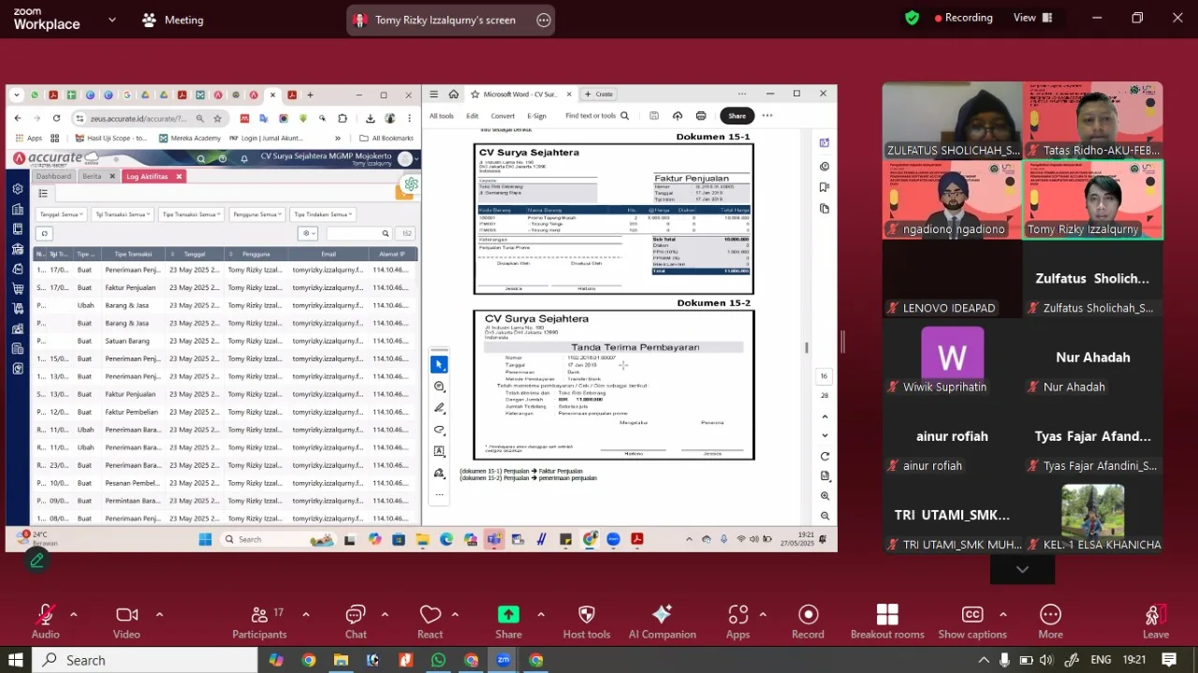Open the More menu in meeting toolbar

(x=1050, y=621)
